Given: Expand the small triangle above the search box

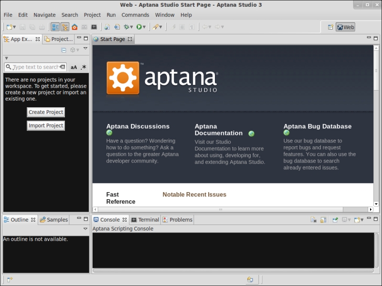Looking at the screenshot, I should 7,58.
